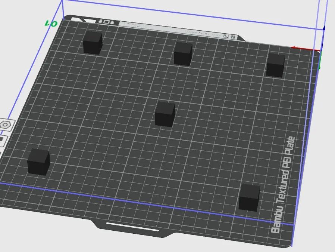Click the hexagon nut icon at the left screen edge
This screenshot has height=252, width=335.
click(6, 125)
